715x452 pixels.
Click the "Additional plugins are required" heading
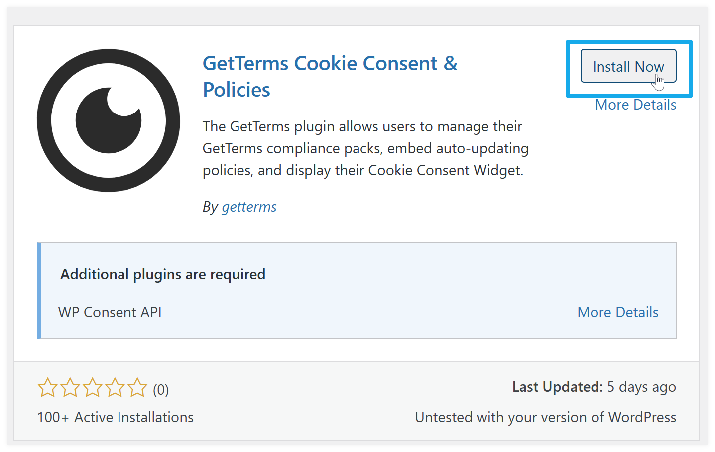[x=163, y=274]
